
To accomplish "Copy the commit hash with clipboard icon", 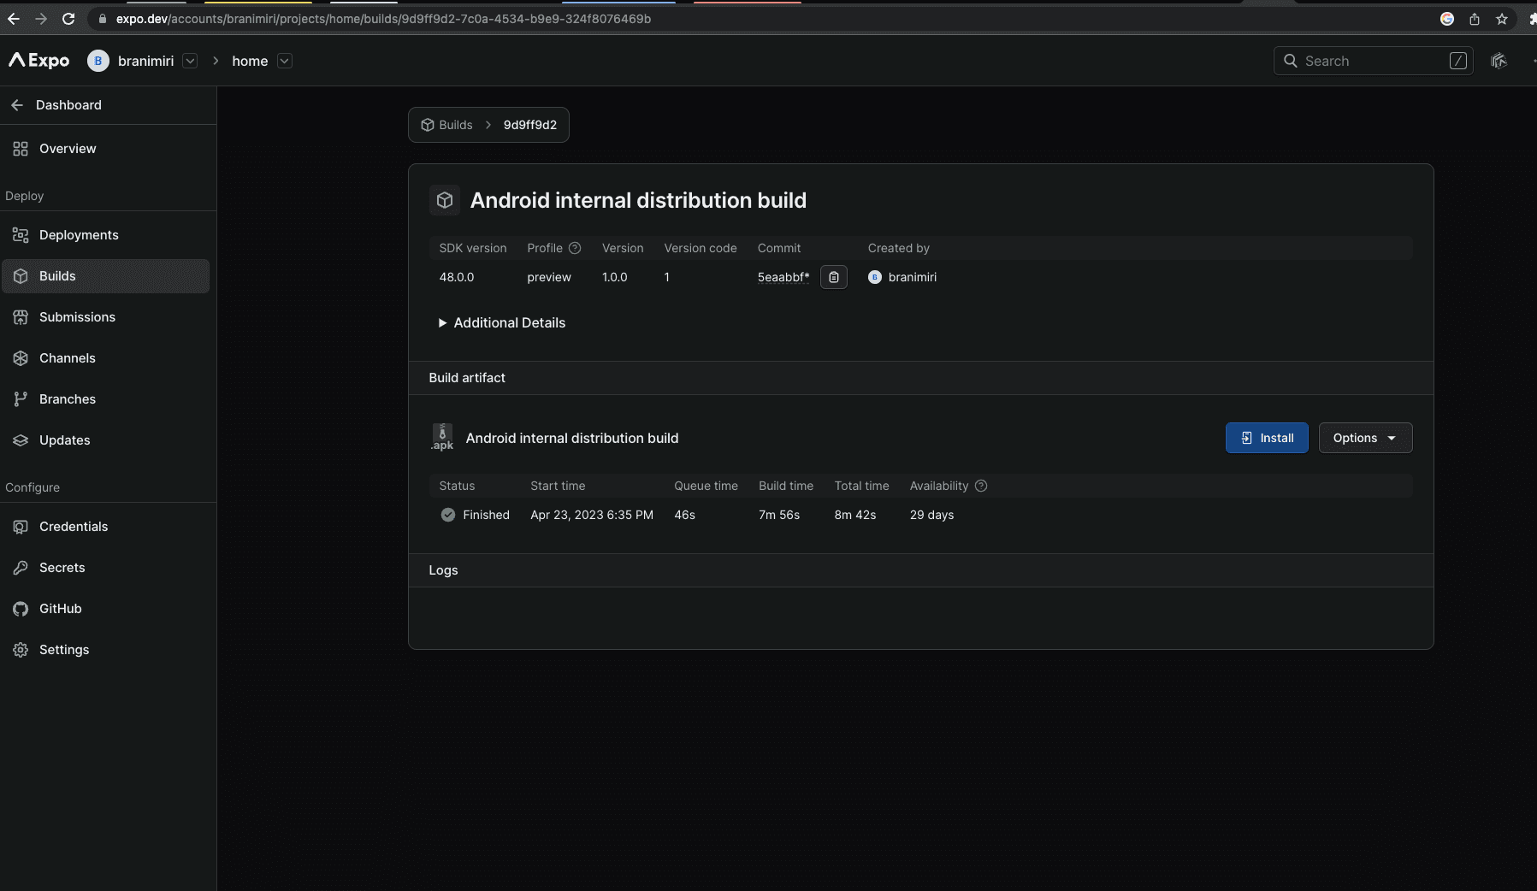I will click(x=833, y=277).
